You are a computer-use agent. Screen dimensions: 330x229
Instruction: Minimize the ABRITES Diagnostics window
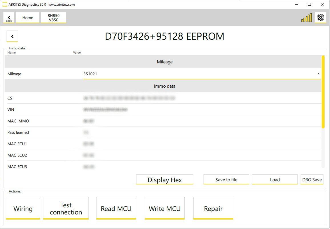point(297,4)
